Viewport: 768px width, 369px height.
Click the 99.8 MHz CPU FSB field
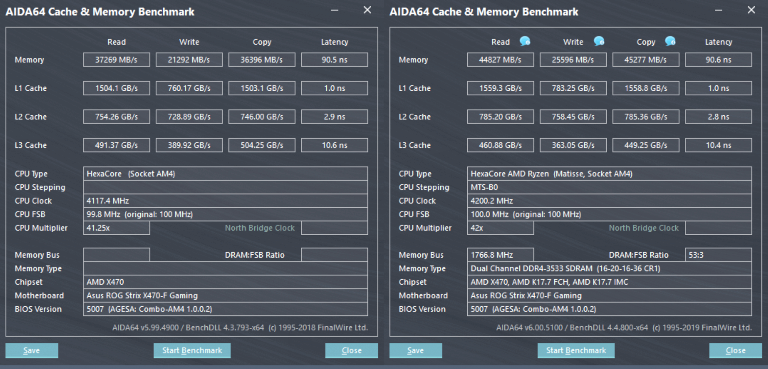225,214
